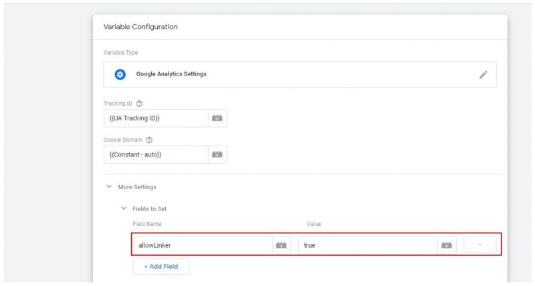Screen dimensions: 535x286
Task: Click the Variable Type label
Action: 121,53
